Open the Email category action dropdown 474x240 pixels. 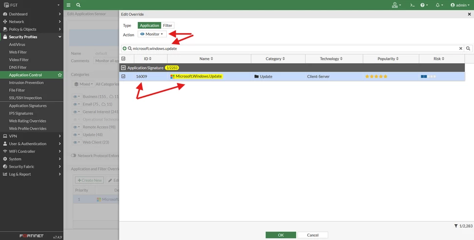(x=77, y=104)
